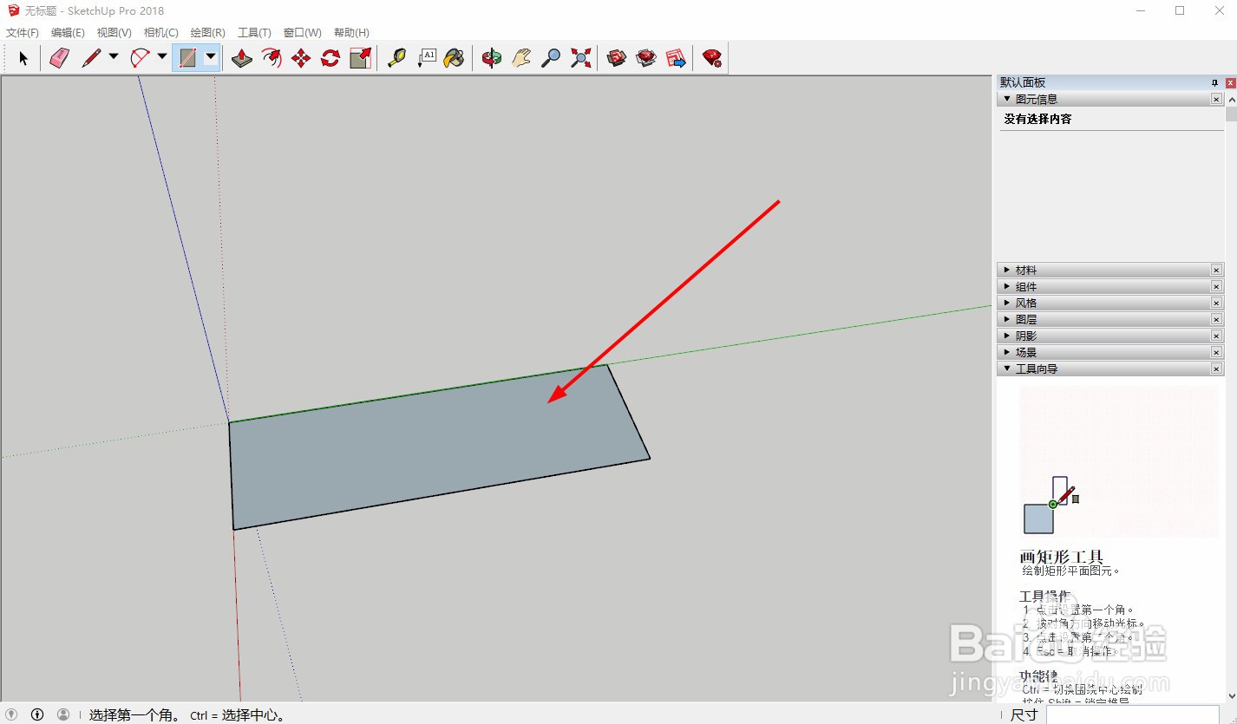
Task: Expand the 场景 panel
Action: (1007, 352)
